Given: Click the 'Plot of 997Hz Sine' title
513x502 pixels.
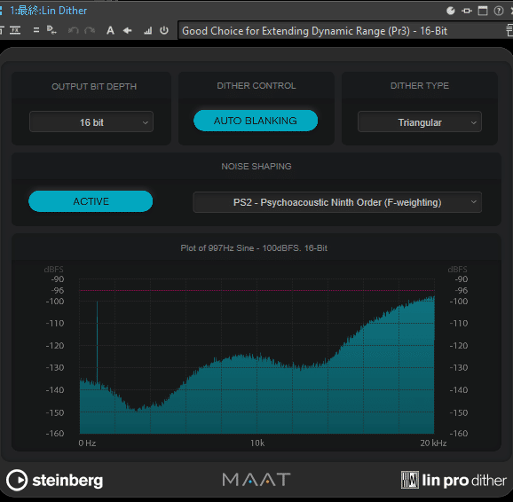Looking at the screenshot, I should tap(254, 248).
